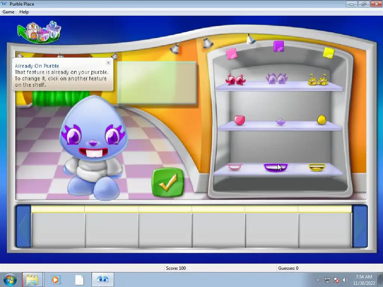383x287 pixels.
Task: Select the yellow color block on shelf top
Action: (x=328, y=53)
